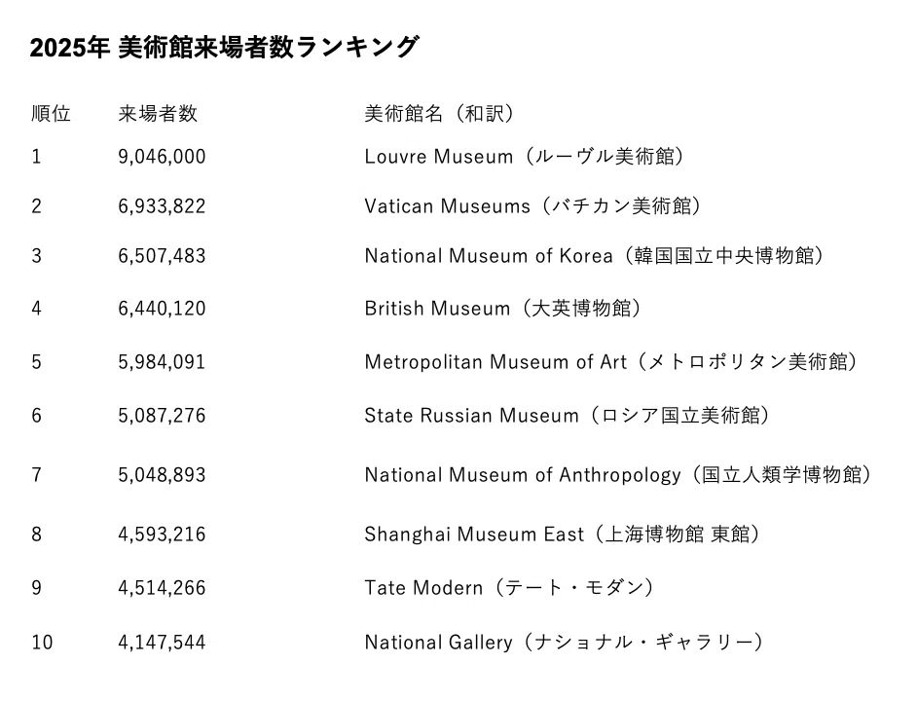Click the number 6,507,483
This screenshot has width=917, height=701.
(x=162, y=256)
